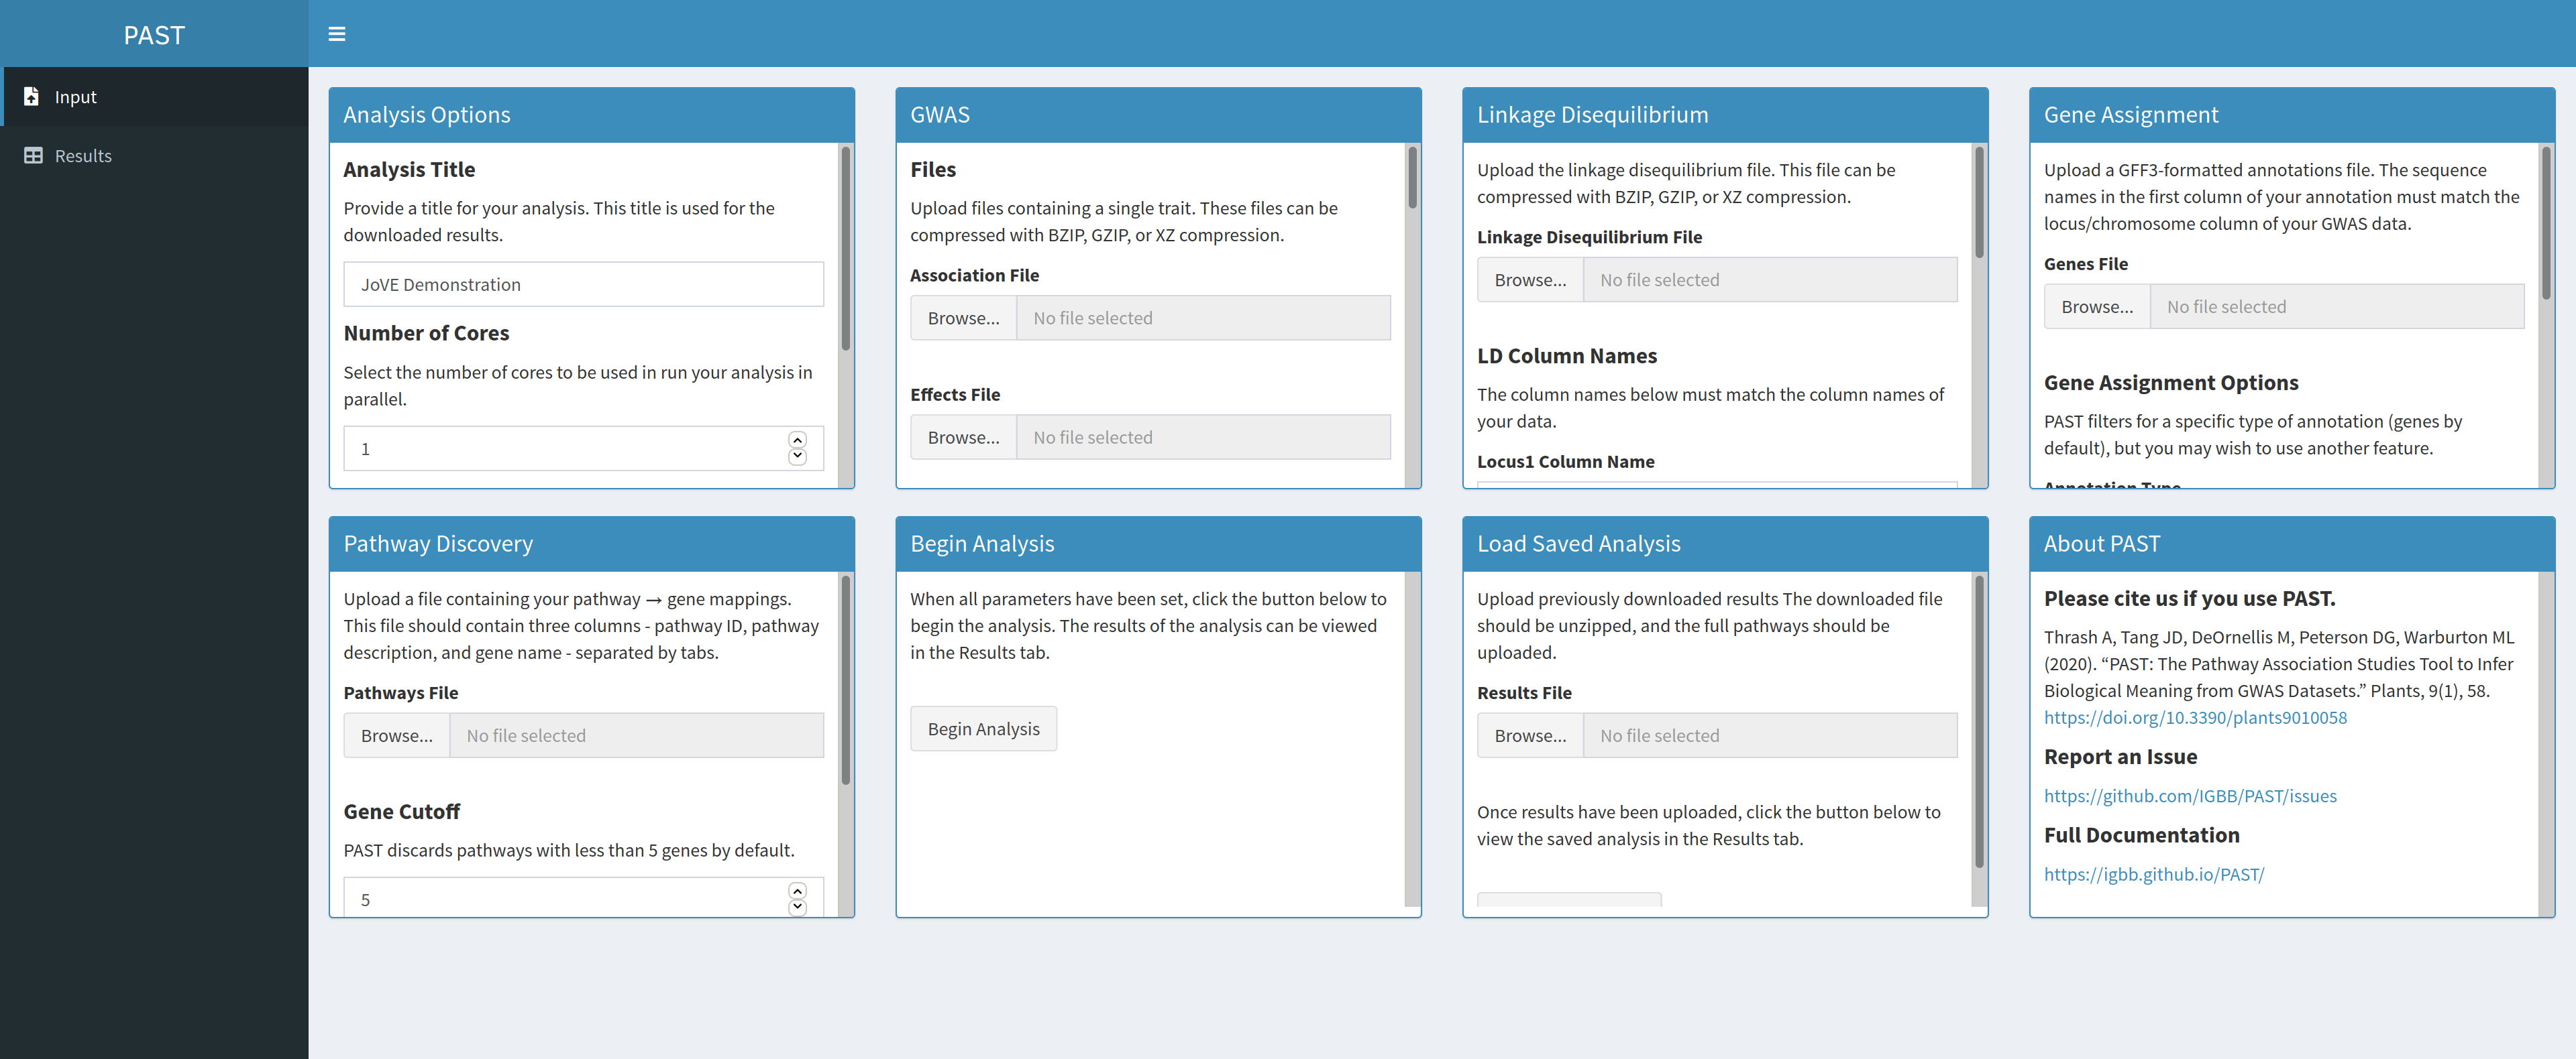
Task: Click the Analysis Title text field
Action: [x=583, y=285]
